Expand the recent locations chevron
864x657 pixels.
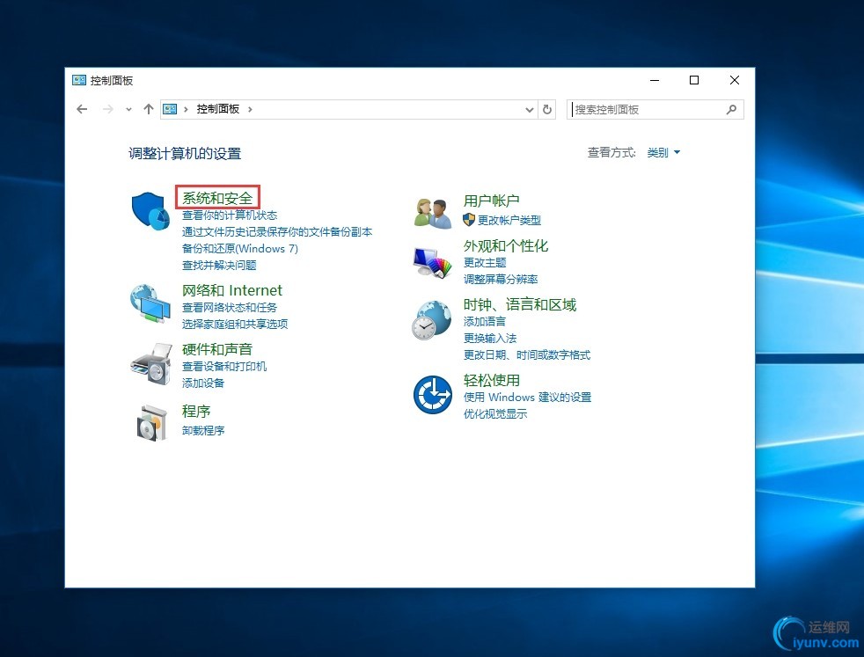pyautogui.click(x=128, y=109)
